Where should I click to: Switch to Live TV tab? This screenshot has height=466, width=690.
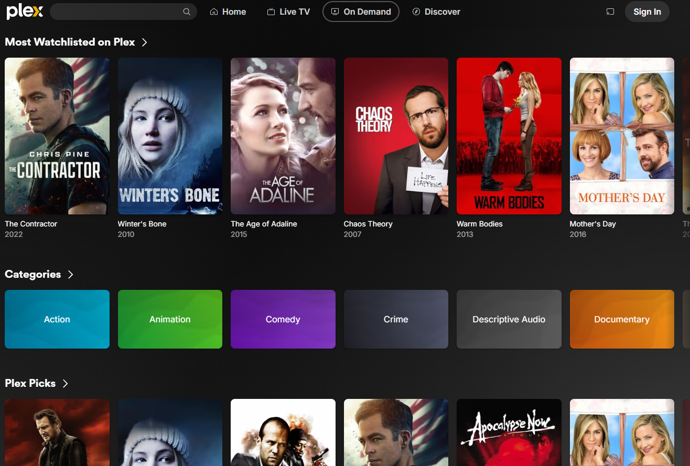[x=288, y=12]
